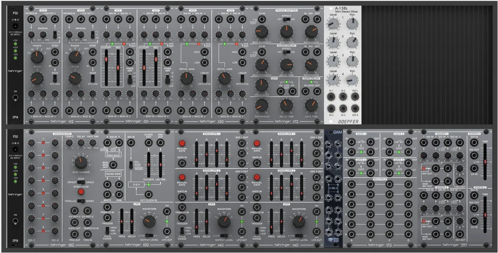The image size is (498, 253).
Task: Click Multiple row 1 column A jack
Action: 352,184
